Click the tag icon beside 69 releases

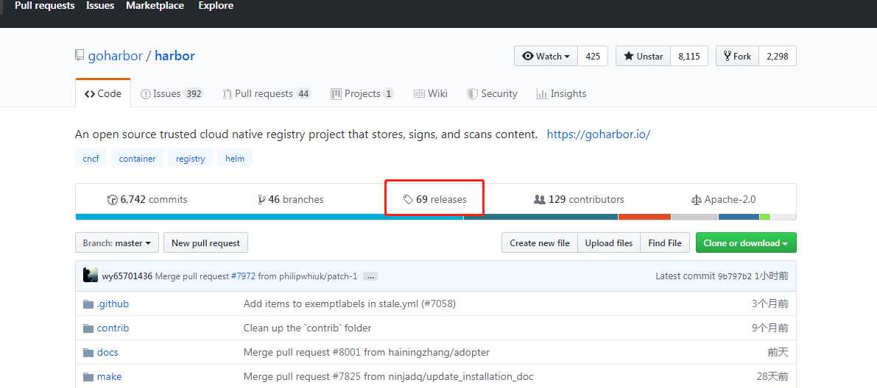click(408, 199)
